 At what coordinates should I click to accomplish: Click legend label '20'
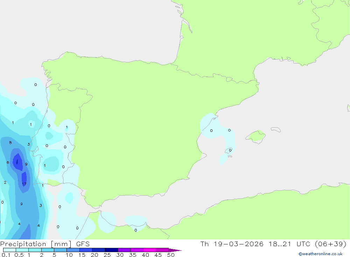point(94,255)
